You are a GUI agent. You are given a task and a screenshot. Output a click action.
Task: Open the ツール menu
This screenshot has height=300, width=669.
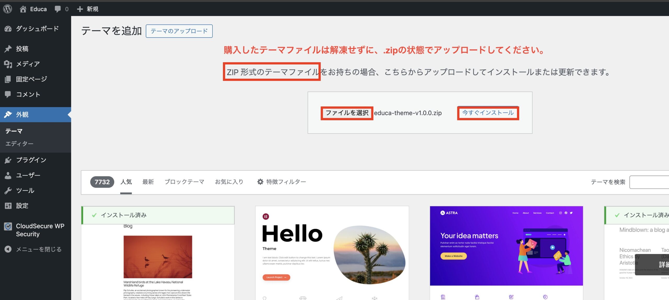point(25,191)
